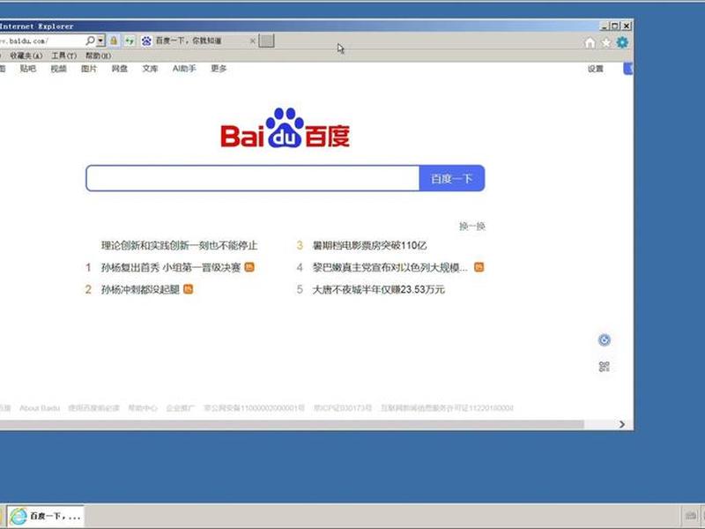Click the search magnifier in address bar
Viewport: 705px width, 529px height.
[x=91, y=41]
